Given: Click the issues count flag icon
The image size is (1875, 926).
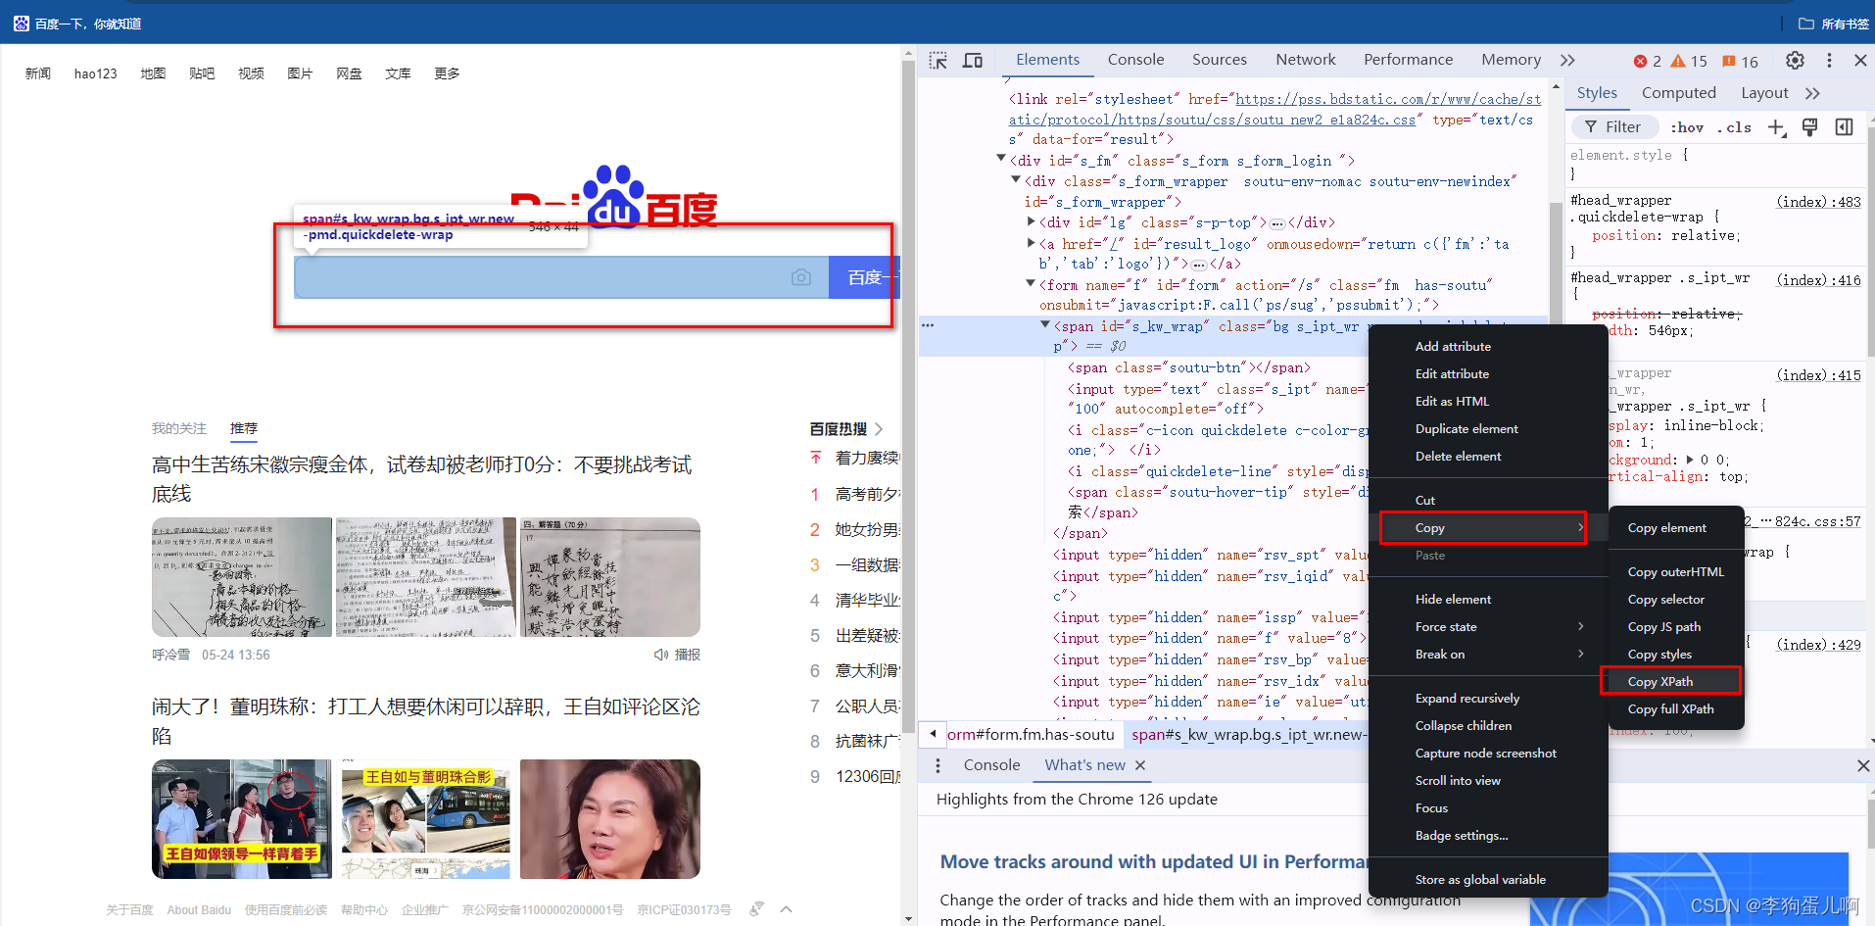Looking at the screenshot, I should pos(1729,61).
